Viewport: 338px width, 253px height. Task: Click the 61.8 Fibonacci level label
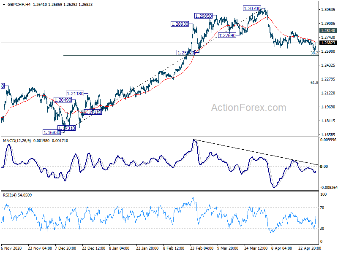tap(314, 82)
